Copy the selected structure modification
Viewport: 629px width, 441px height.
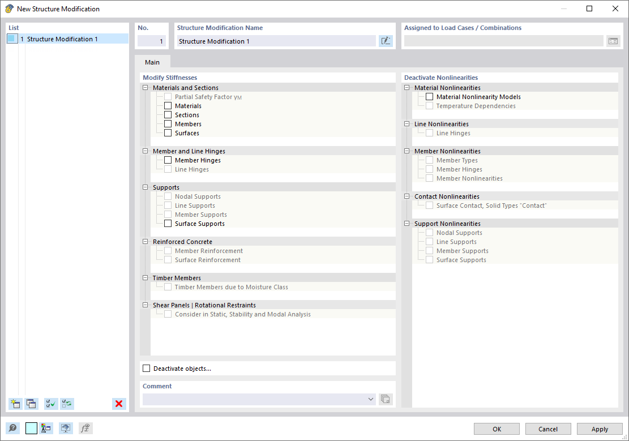point(31,404)
